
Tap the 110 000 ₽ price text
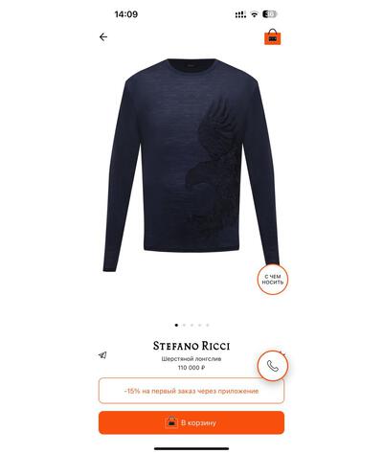191,368
